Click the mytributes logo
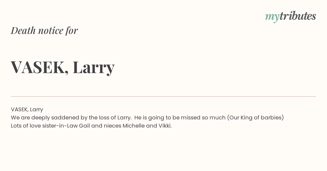This screenshot has height=171, width=327. (x=290, y=17)
